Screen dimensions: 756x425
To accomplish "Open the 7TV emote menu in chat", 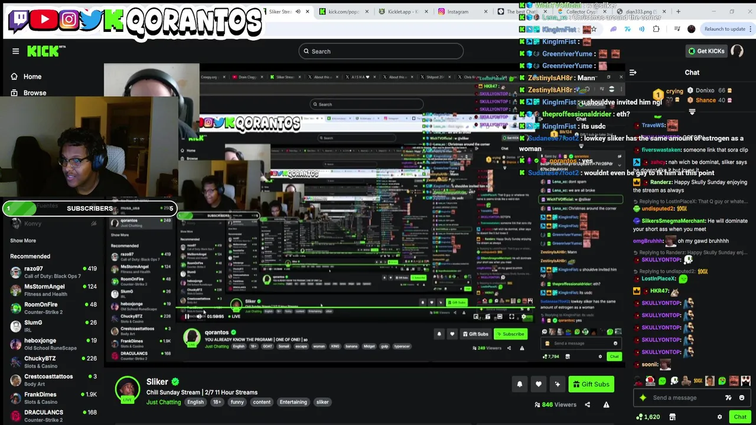I will pos(728,398).
